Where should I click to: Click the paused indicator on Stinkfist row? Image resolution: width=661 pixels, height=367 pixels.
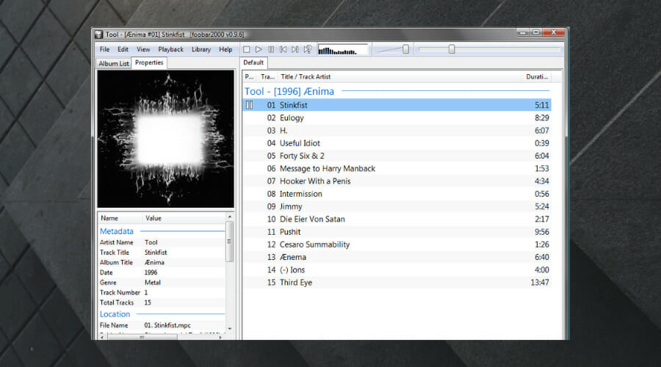pyautogui.click(x=249, y=105)
